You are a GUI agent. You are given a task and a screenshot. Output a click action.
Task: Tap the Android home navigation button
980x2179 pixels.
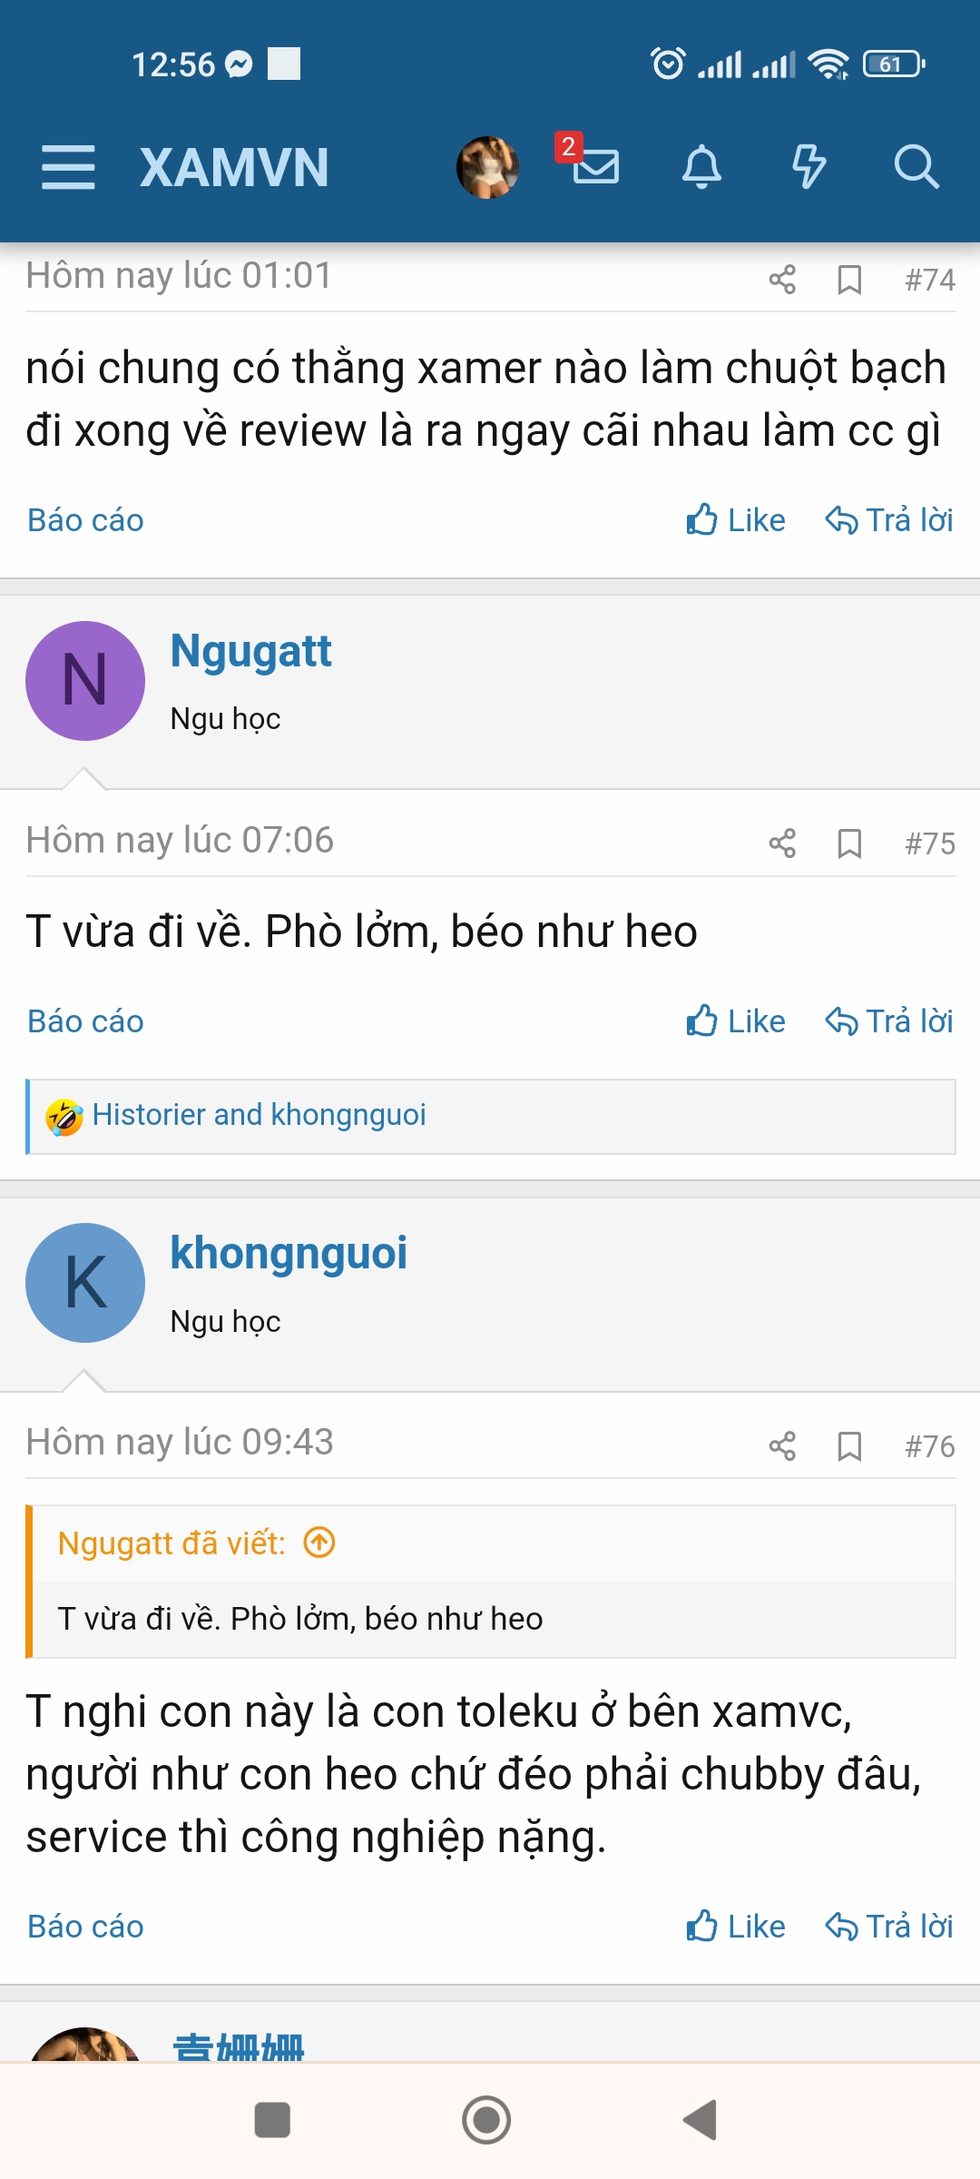click(x=486, y=2120)
